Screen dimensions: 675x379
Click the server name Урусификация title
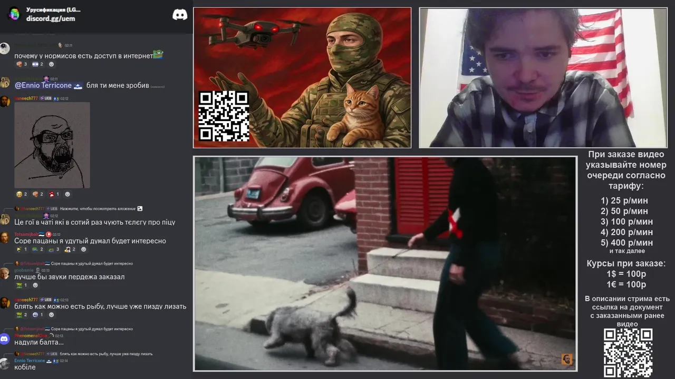(x=53, y=9)
